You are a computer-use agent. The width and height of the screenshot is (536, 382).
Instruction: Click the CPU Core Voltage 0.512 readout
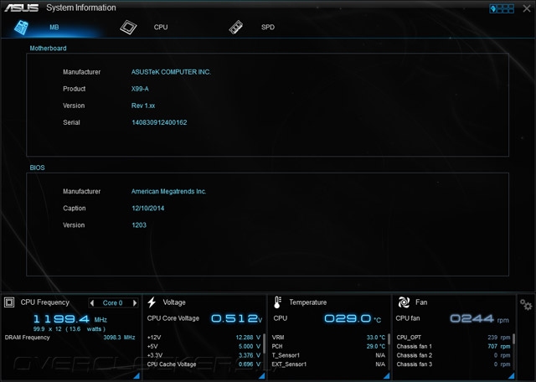coord(236,318)
